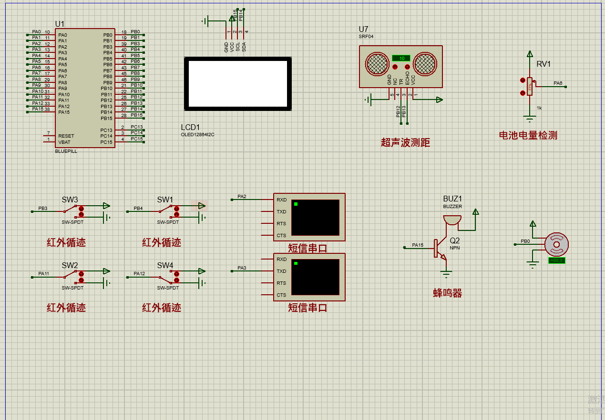Select the 超声波测距 label
This screenshot has height=420, width=605.
(406, 142)
